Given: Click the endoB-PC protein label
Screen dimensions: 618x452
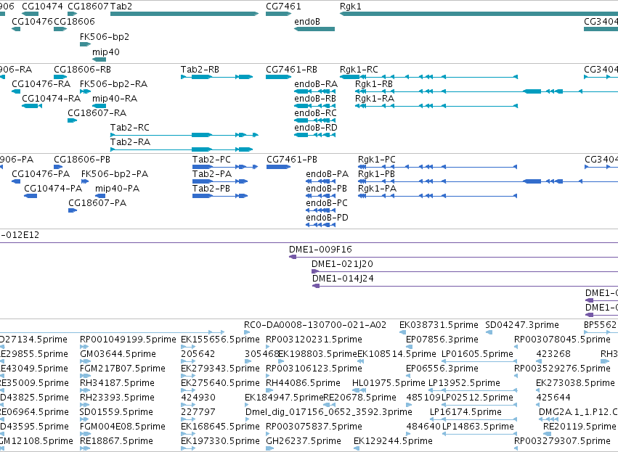Looking at the screenshot, I should click(x=327, y=202).
